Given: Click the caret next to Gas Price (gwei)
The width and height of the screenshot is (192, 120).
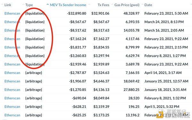Looking at the screenshot, I should click(112, 5).
